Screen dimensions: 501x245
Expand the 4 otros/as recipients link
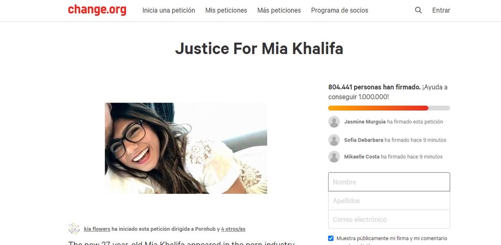coord(233,229)
